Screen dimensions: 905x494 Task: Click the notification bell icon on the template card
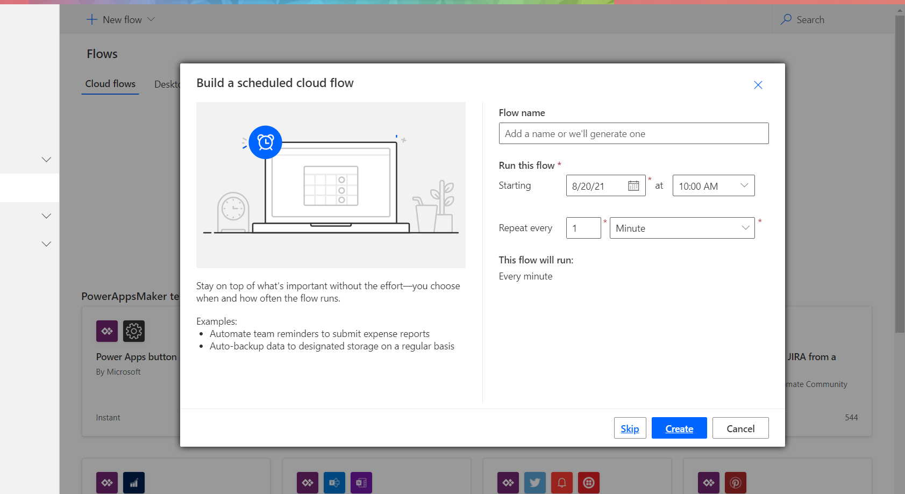[562, 483]
